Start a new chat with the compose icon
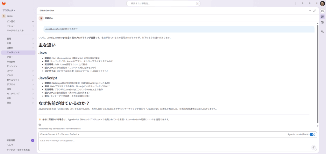The image size is (326, 154). pos(322,11)
